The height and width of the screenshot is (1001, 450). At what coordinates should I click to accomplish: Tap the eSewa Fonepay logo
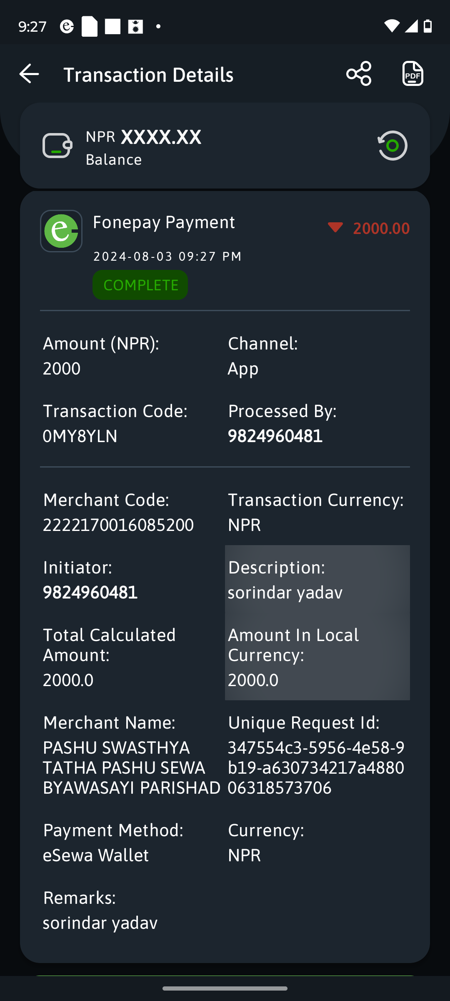[x=61, y=231]
